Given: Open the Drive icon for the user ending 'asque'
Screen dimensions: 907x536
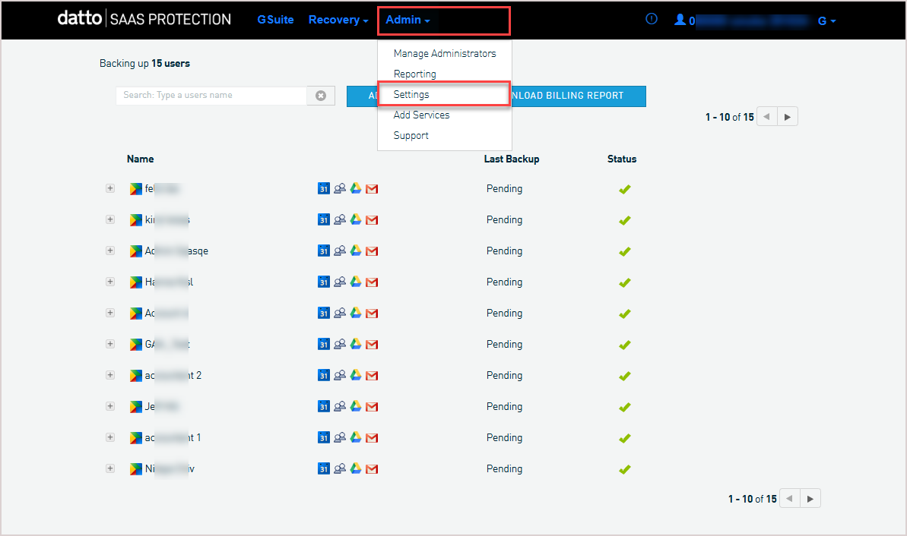Looking at the screenshot, I should point(356,251).
